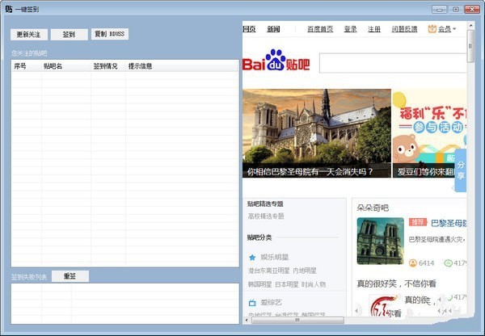Expand the 会员 dropdown arrow
Viewport: 485px width, 336px height.
pyautogui.click(x=454, y=29)
